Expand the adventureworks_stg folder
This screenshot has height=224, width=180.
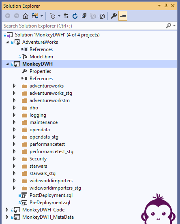tap(14, 93)
